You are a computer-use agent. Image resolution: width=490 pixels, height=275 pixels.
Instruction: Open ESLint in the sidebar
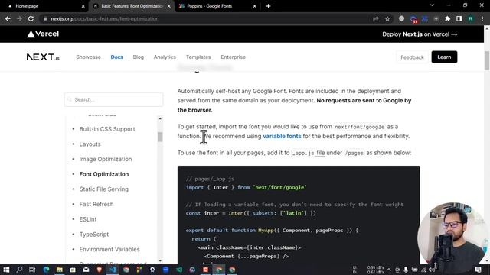click(x=88, y=219)
